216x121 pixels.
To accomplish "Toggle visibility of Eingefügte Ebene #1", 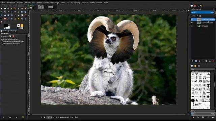I will (192, 19).
